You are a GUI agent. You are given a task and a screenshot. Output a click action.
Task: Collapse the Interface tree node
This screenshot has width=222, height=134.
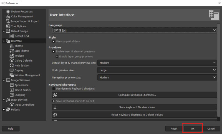[4, 41]
